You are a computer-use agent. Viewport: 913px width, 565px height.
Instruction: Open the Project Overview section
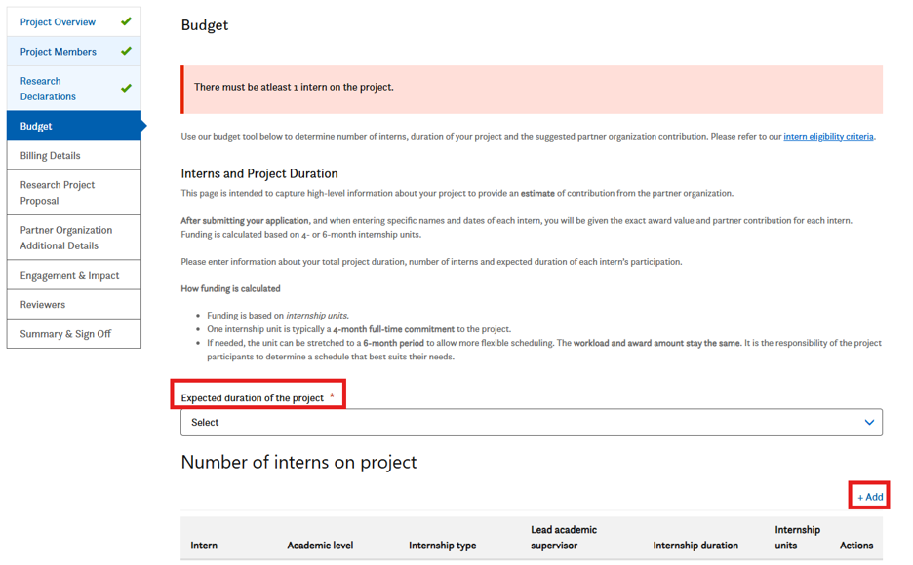[x=74, y=22]
